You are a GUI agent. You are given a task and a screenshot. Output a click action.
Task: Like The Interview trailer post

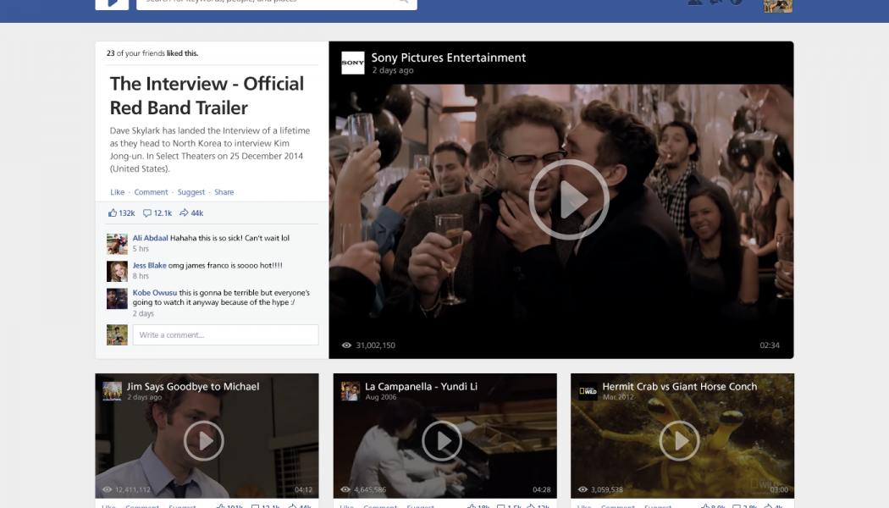point(117,192)
